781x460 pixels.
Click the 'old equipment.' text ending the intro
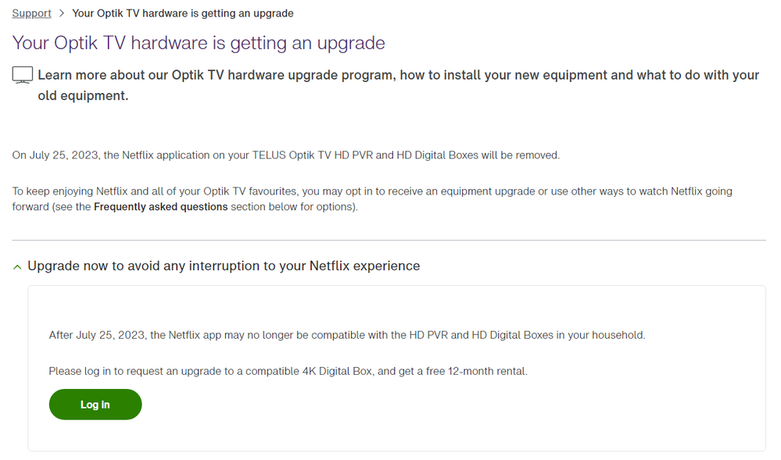(x=83, y=96)
